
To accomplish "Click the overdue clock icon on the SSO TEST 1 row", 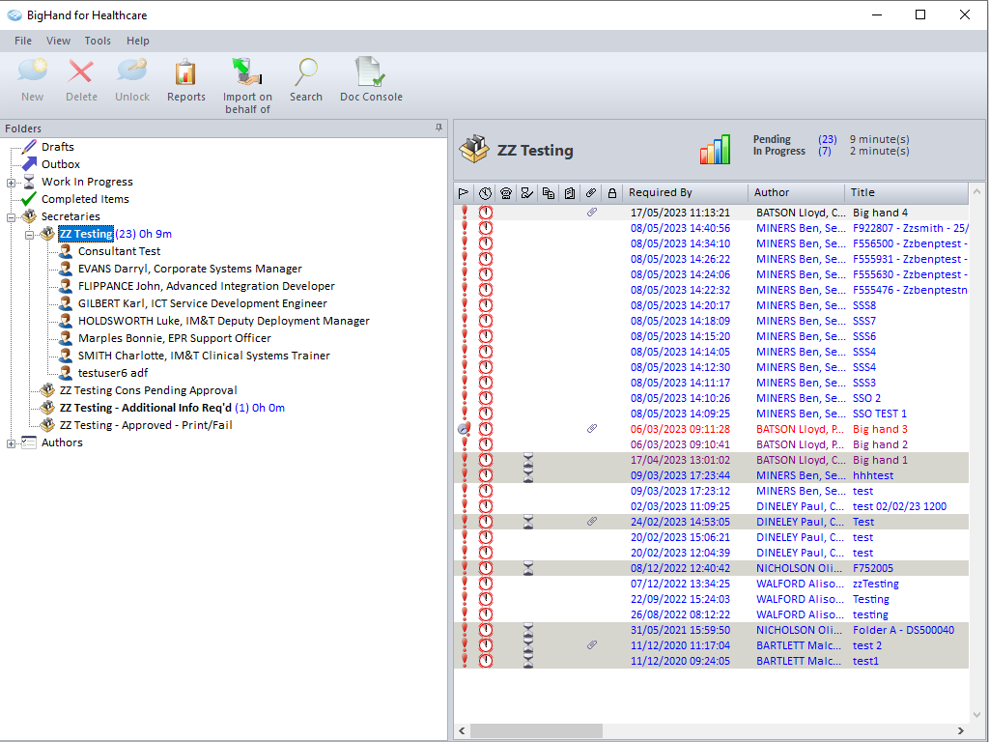I will 486,414.
